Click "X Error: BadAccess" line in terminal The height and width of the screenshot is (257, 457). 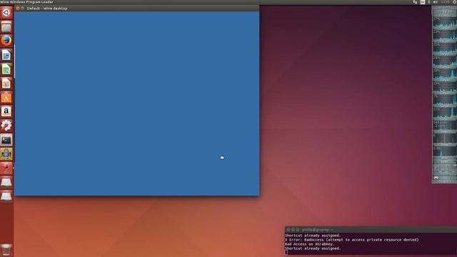point(352,240)
